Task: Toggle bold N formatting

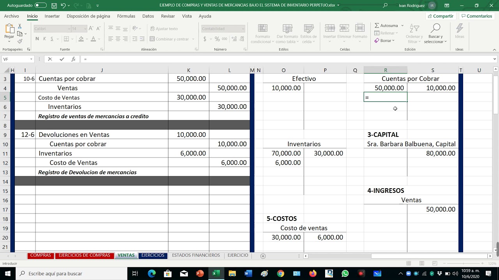Action: click(37, 39)
